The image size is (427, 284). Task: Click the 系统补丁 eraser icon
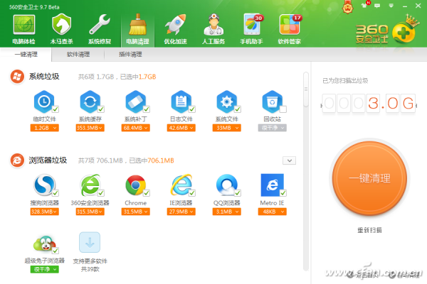pos(135,102)
